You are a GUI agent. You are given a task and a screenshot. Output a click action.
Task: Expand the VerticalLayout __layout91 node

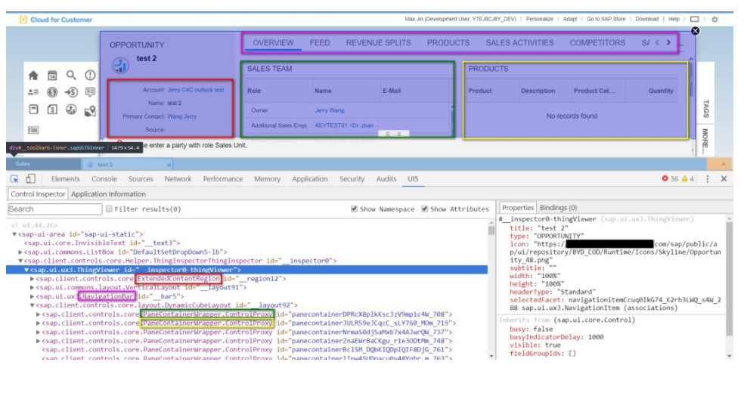(x=33, y=287)
